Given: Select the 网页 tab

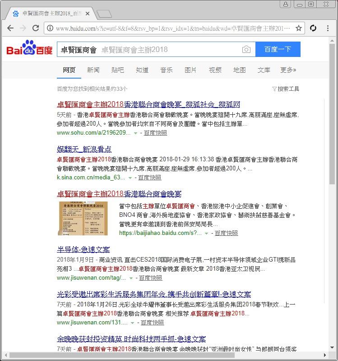Looking at the screenshot, I should [69, 70].
